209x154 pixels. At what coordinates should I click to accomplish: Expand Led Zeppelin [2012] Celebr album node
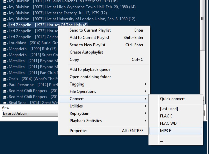coord(5,37)
